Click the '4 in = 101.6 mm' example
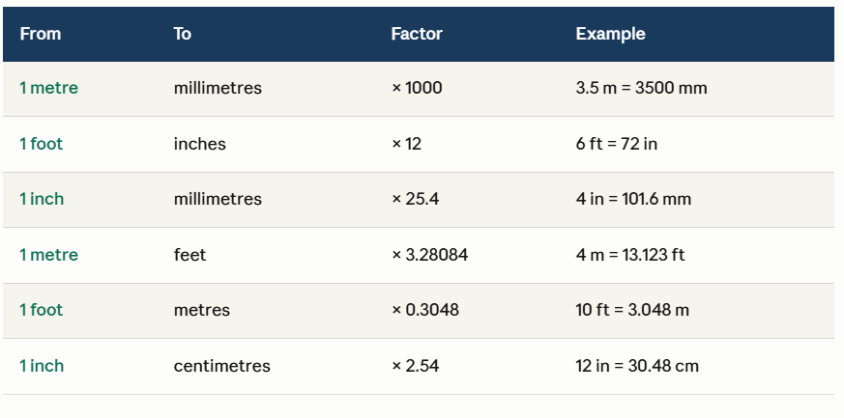Screen dimensions: 844x418 pos(633,199)
